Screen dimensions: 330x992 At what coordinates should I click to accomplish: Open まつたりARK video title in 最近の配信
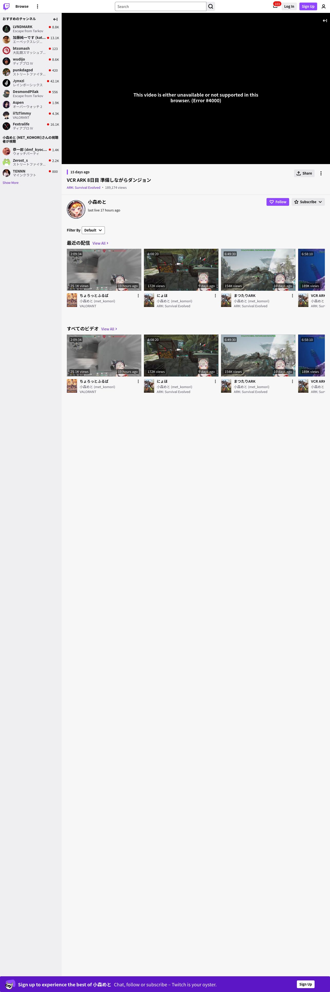click(x=245, y=296)
